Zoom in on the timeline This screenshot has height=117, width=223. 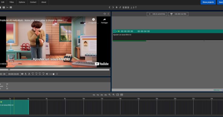click(x=109, y=95)
